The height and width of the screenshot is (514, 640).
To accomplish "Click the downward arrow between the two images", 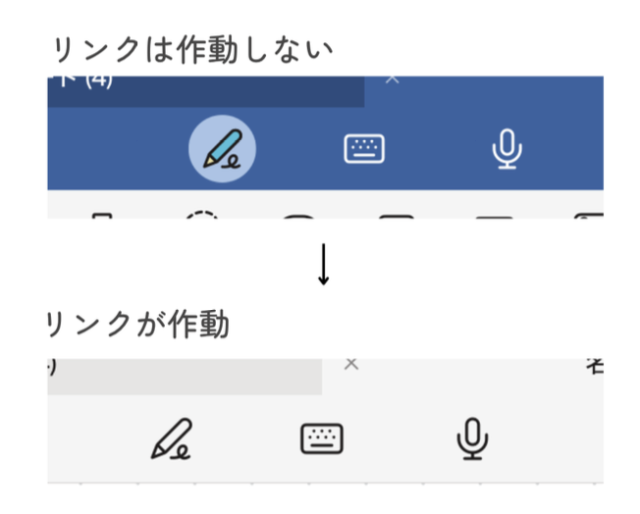I will pos(324,265).
